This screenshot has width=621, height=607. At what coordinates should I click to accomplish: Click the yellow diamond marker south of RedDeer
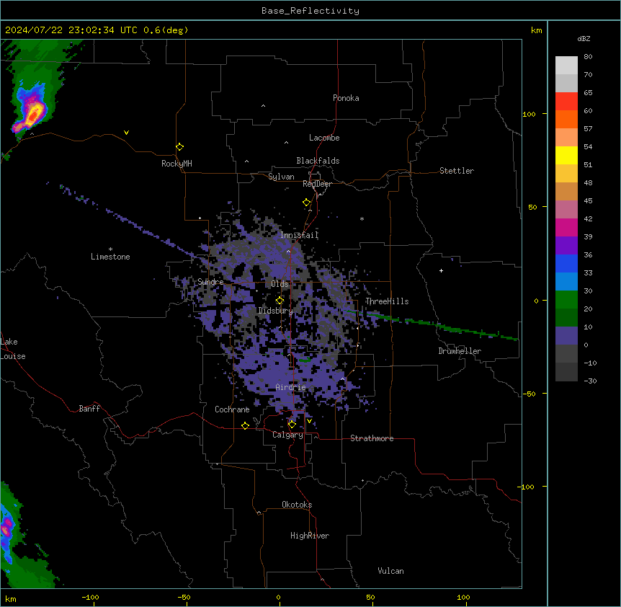pos(307,203)
